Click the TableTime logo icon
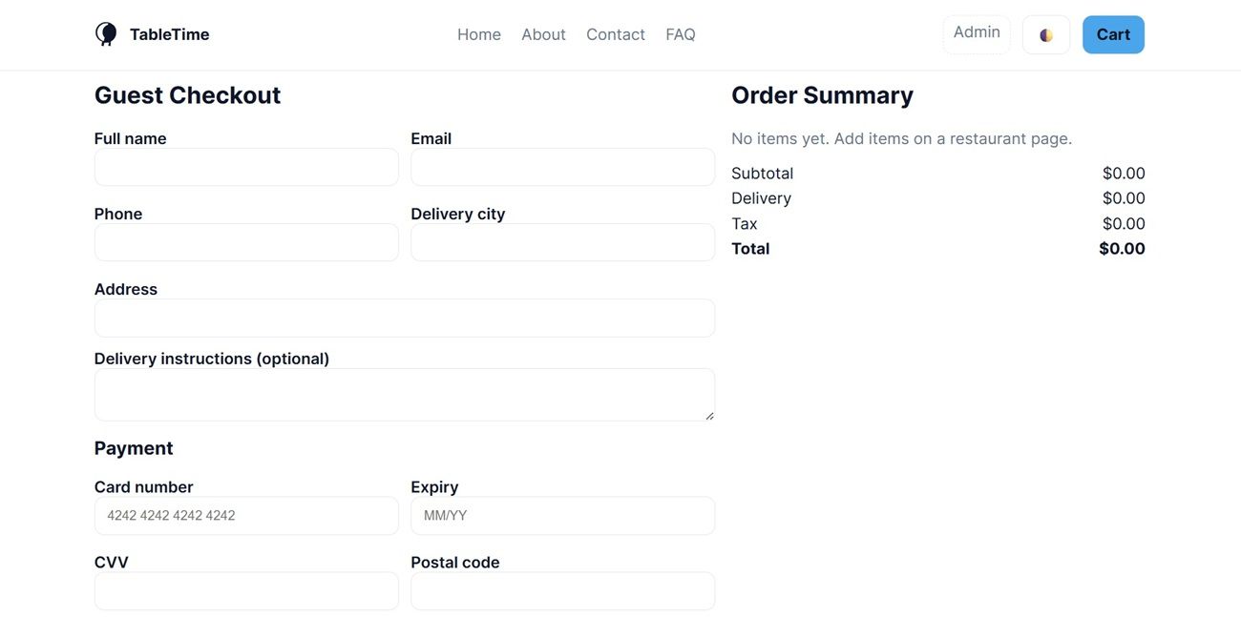The height and width of the screenshot is (617, 1241). [106, 34]
